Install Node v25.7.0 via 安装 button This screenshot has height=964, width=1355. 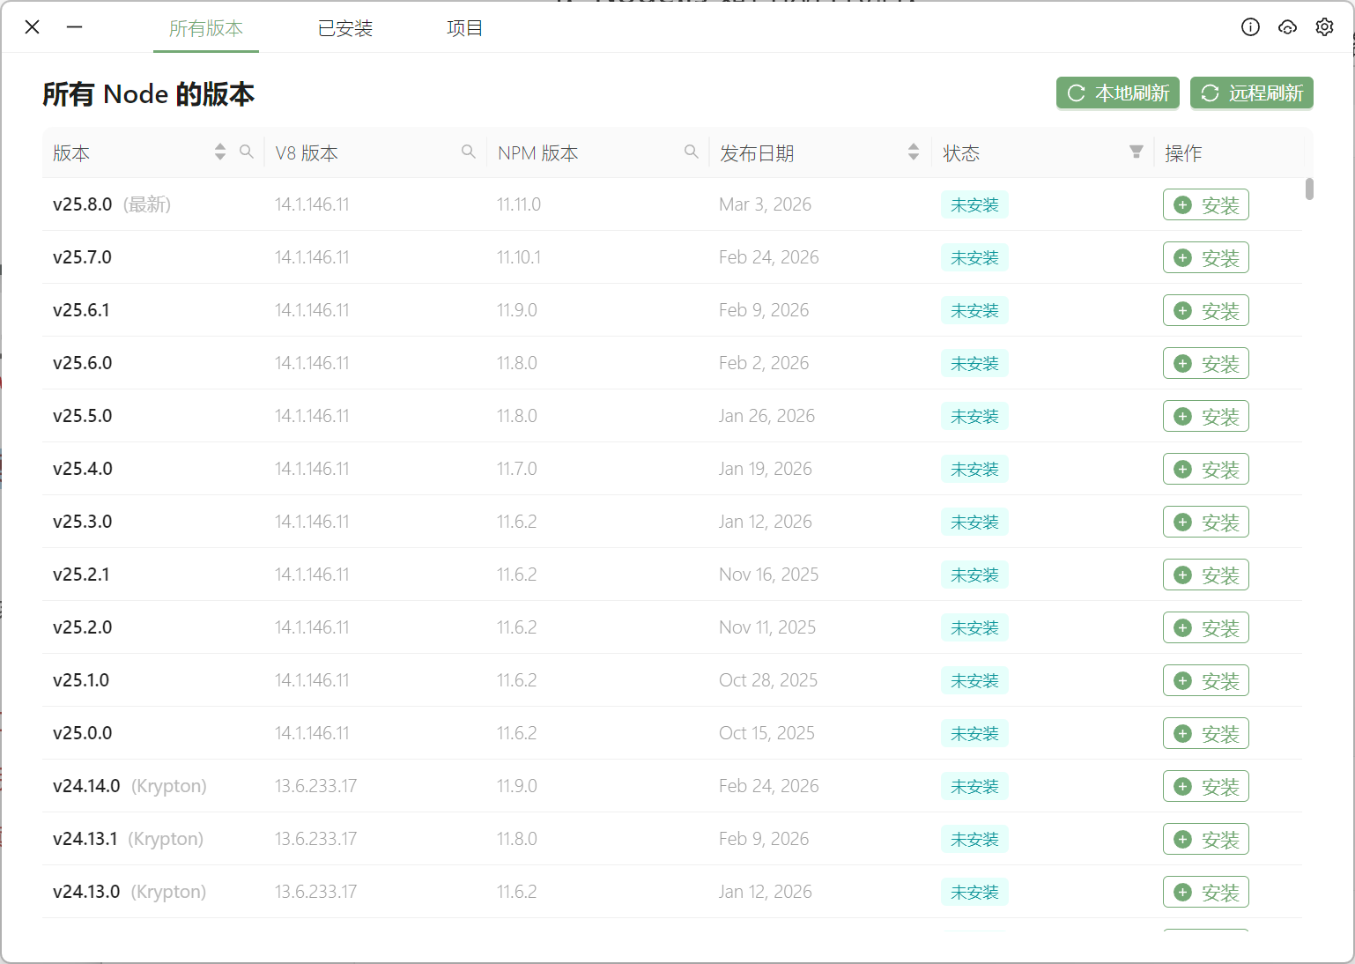click(x=1206, y=257)
